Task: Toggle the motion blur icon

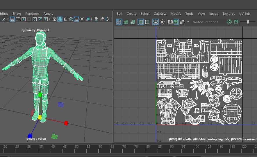Action: tap(102, 19)
